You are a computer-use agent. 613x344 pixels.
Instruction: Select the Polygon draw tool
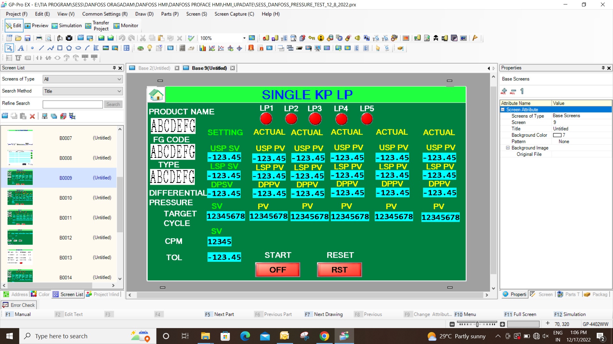[69, 48]
